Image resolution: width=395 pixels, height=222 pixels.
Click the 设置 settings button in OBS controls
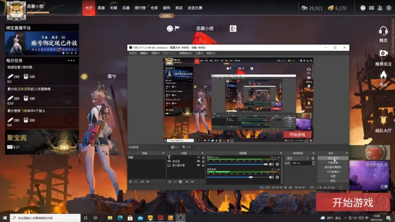333,176
